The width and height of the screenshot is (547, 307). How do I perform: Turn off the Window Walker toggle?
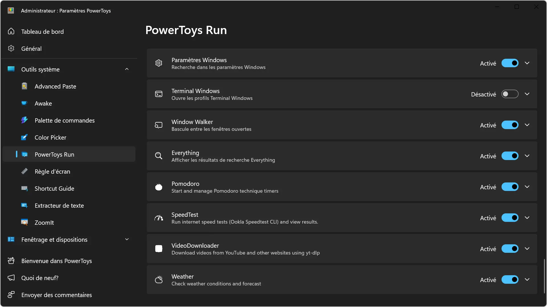click(510, 125)
